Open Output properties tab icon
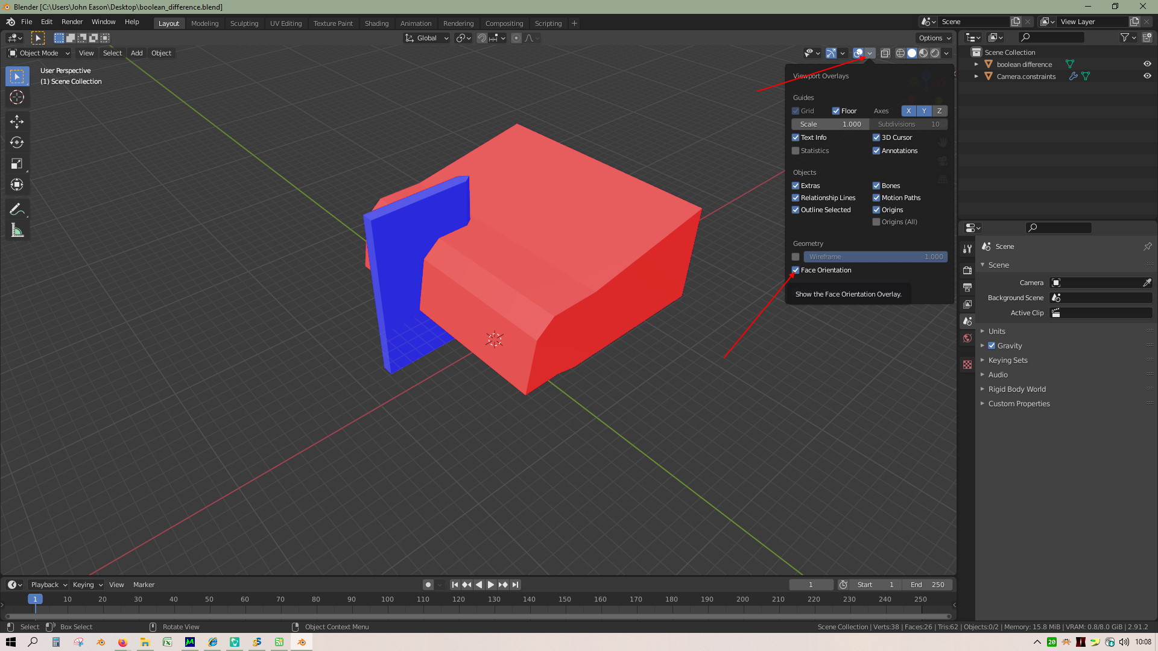This screenshot has height=651, width=1158. [967, 288]
